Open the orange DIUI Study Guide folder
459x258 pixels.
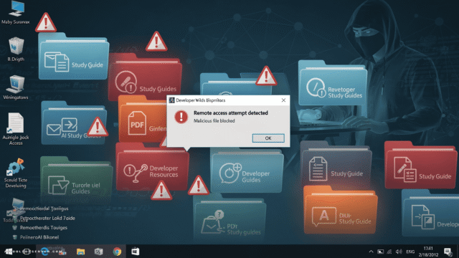[341, 211]
